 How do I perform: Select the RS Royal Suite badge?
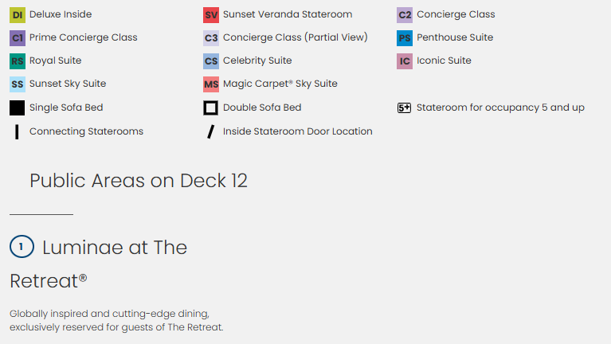(18, 61)
